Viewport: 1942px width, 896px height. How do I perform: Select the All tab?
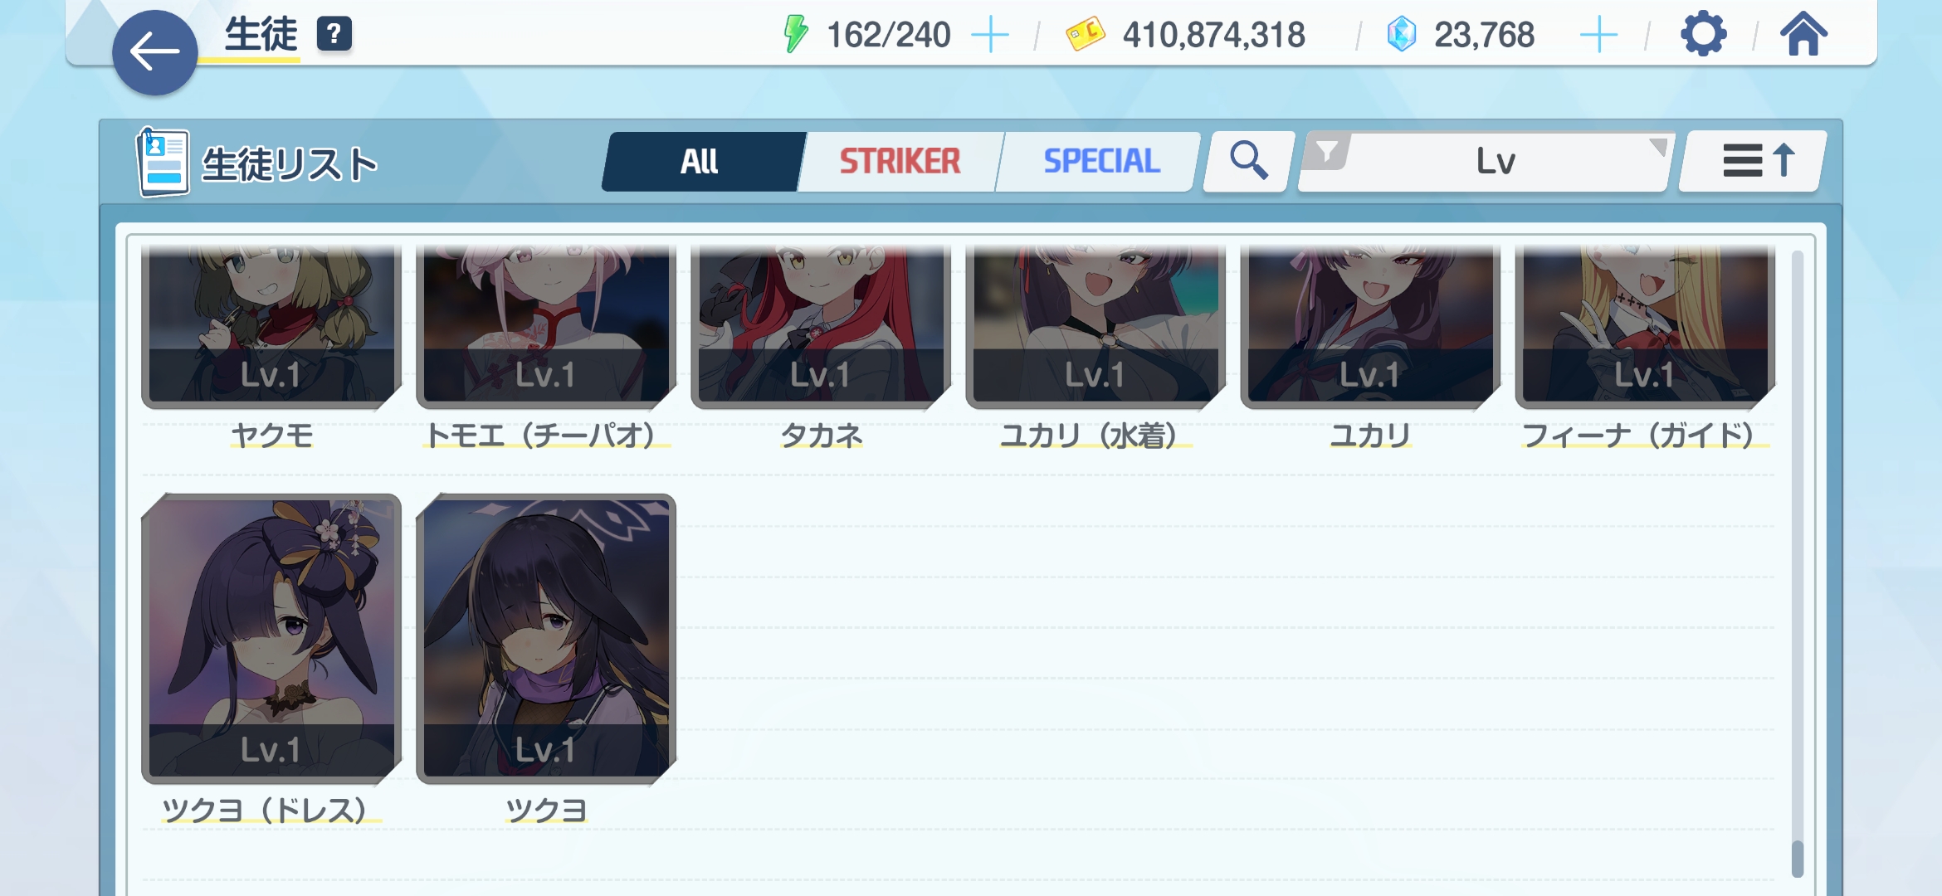click(700, 161)
